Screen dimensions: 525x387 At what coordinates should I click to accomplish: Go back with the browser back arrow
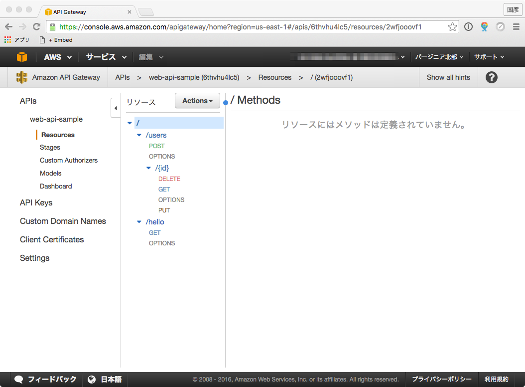[x=8, y=27]
